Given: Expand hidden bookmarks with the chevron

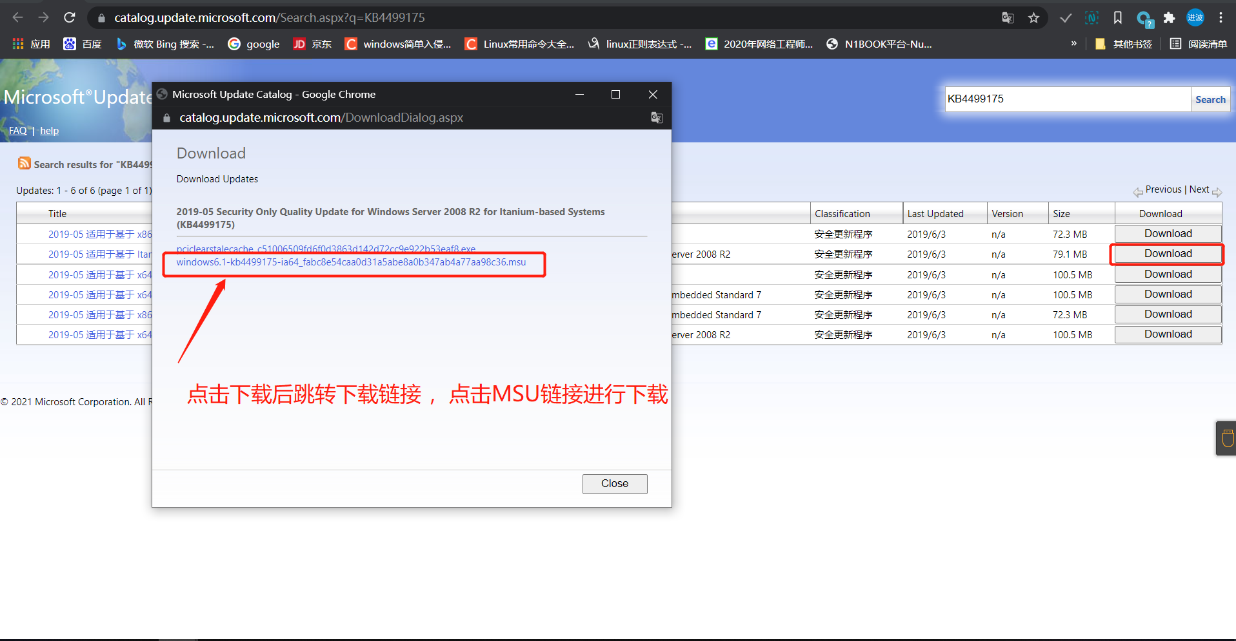Looking at the screenshot, I should coord(1074,44).
